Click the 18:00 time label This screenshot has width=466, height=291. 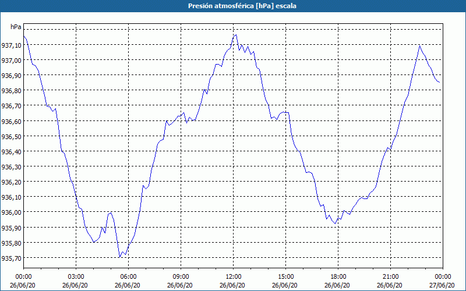click(x=338, y=277)
